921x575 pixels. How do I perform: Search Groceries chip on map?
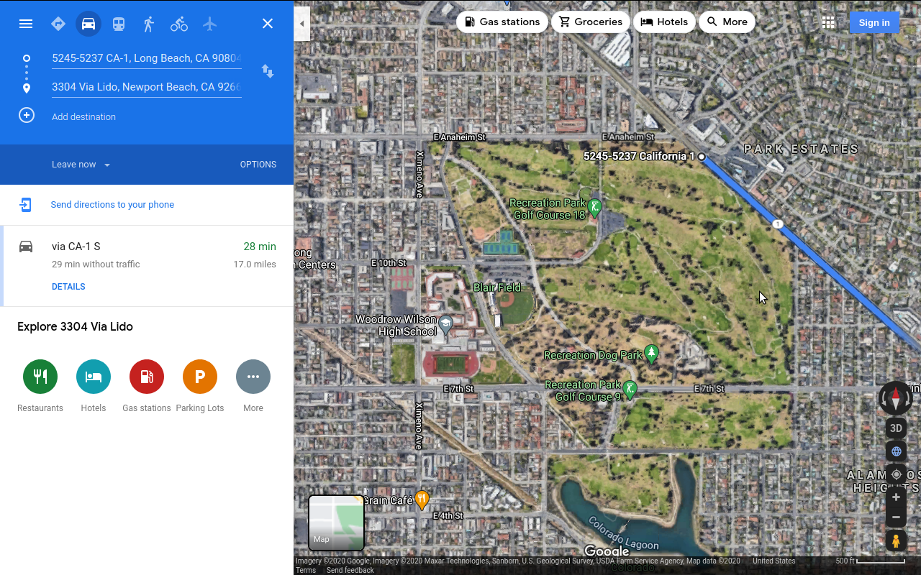591,22
